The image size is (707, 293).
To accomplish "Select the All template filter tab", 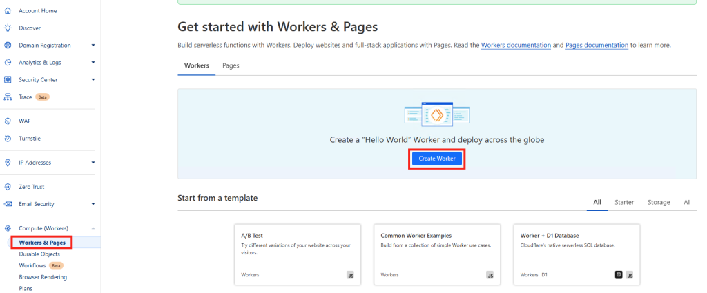I will coord(597,203).
